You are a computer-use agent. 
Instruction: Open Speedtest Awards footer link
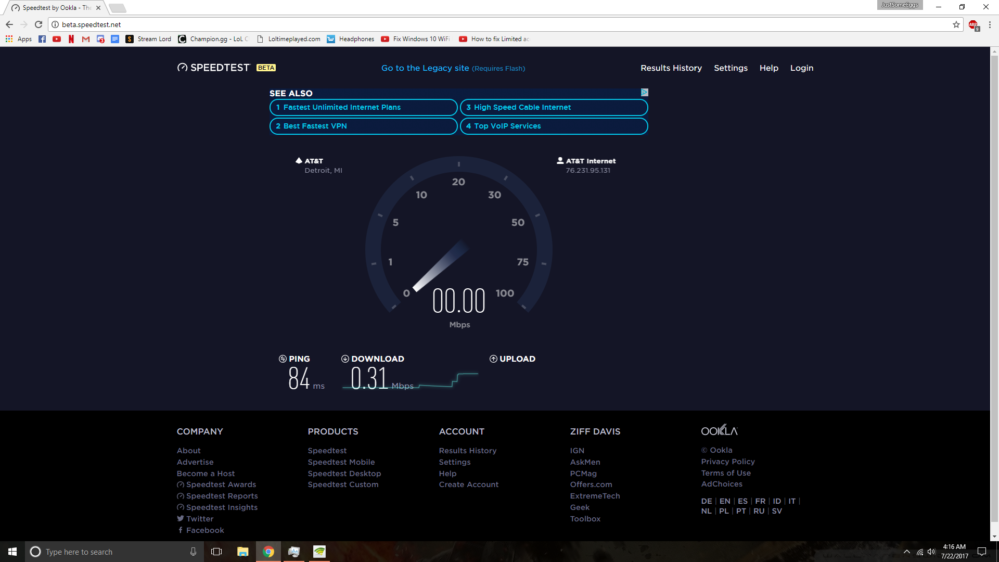(x=216, y=484)
